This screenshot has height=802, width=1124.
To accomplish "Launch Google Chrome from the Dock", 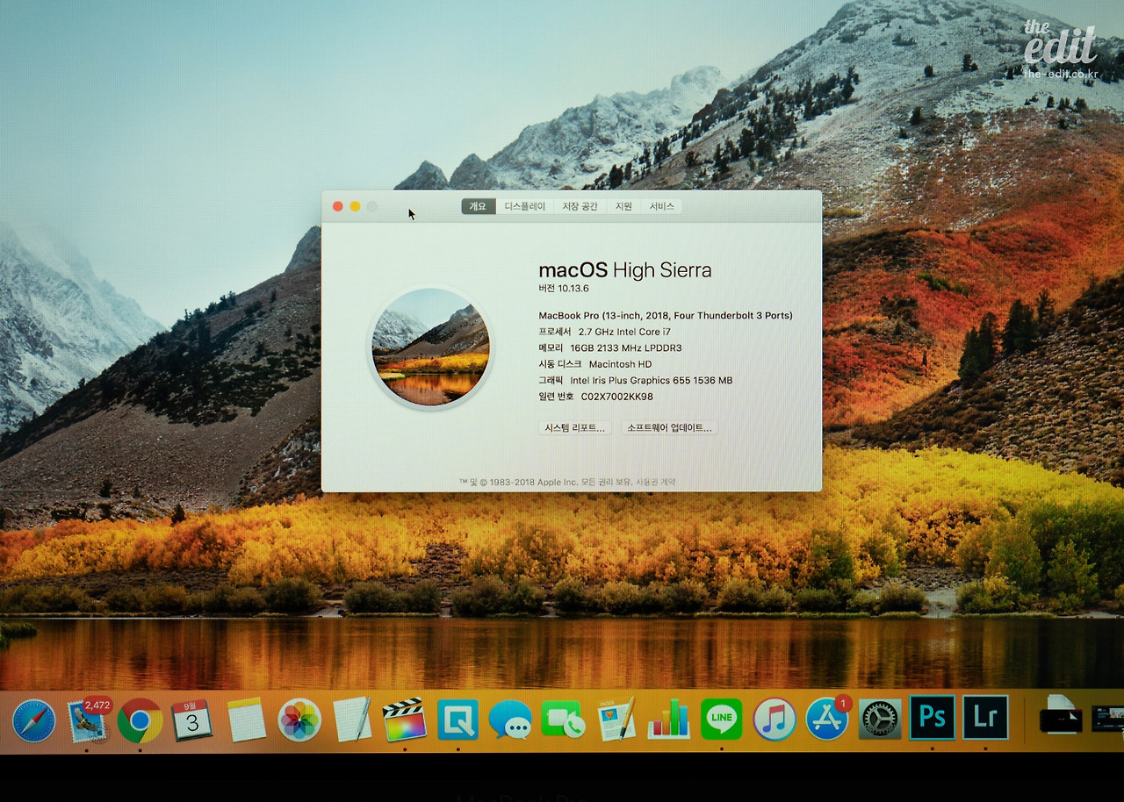I will (140, 720).
